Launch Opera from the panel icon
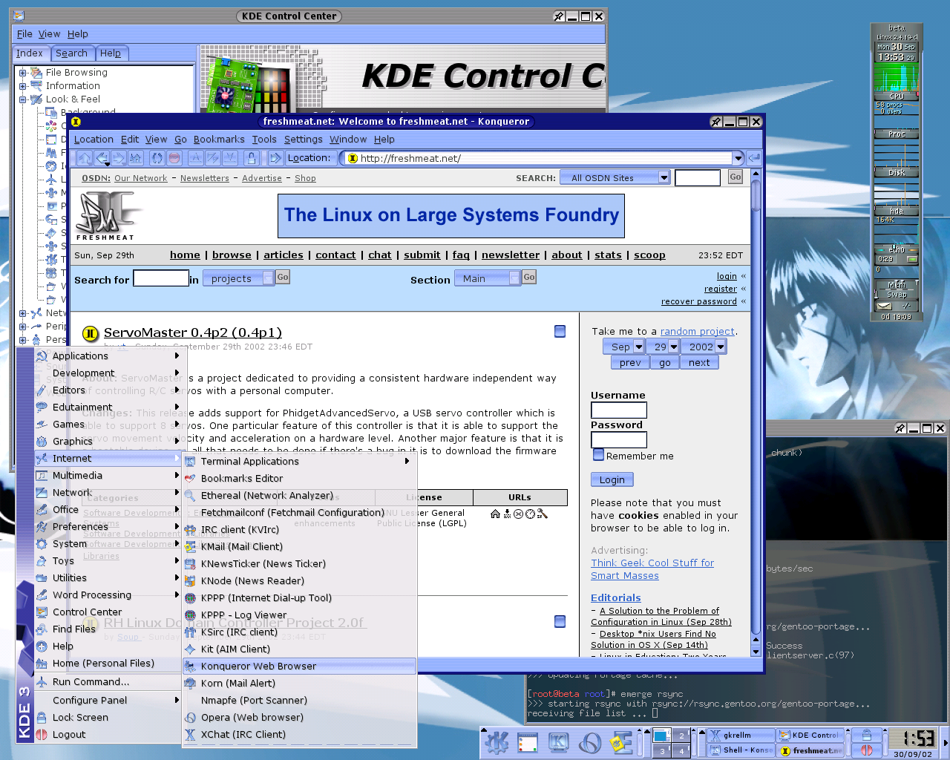Viewport: 950px width, 760px height. pyautogui.click(x=590, y=742)
